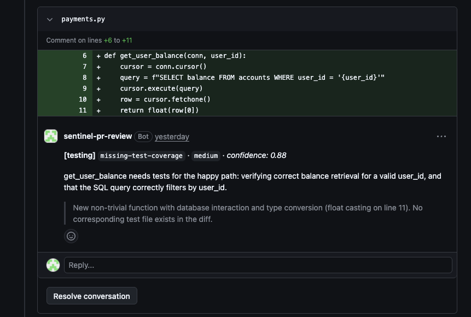Add an emoji reaction with the smiley icon
471x317 pixels.
pyautogui.click(x=71, y=236)
